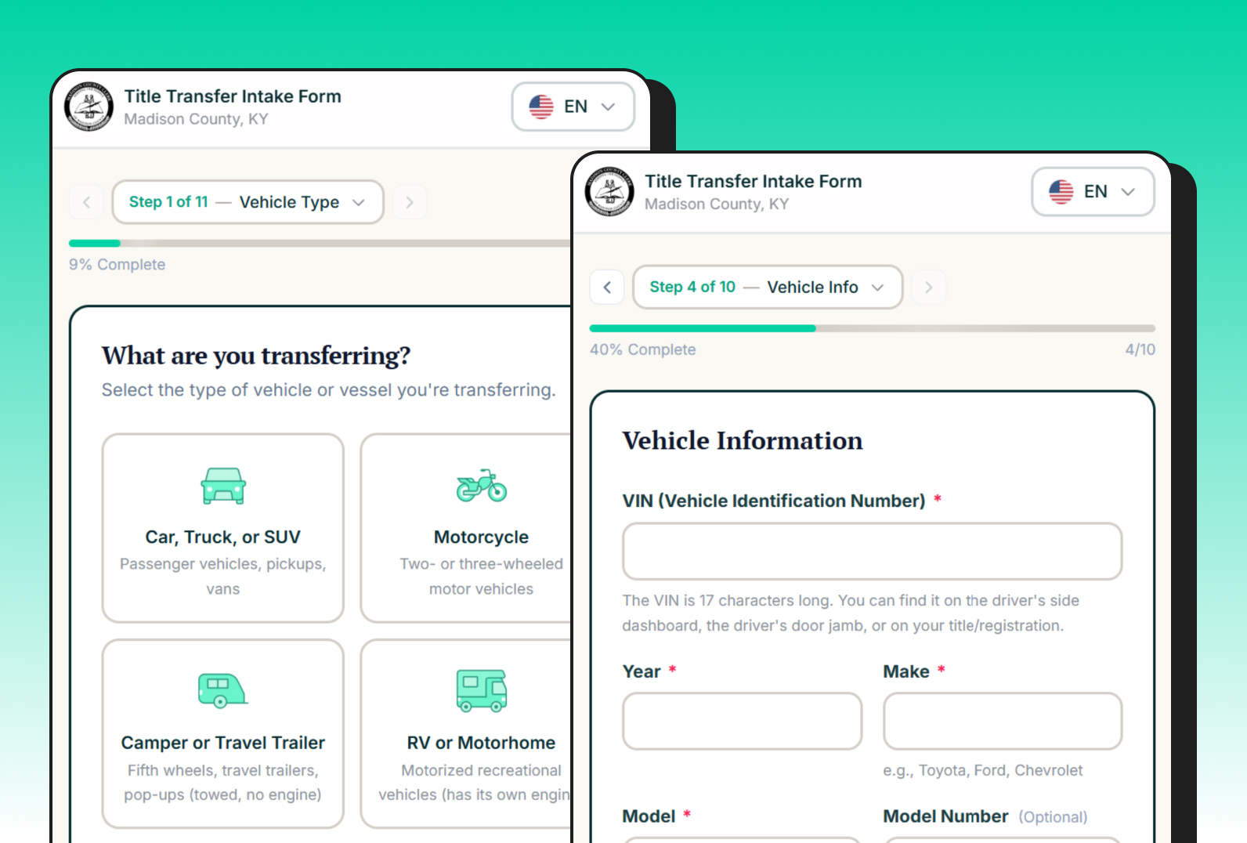Click the car icon in vehicle types
This screenshot has height=843, width=1247.
[223, 486]
